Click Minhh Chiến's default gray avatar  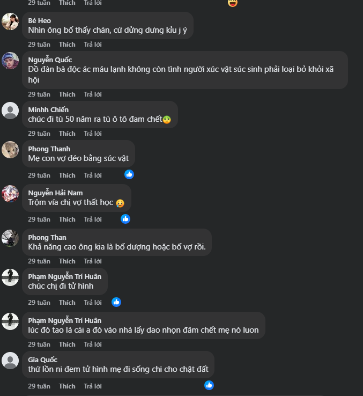(10, 111)
